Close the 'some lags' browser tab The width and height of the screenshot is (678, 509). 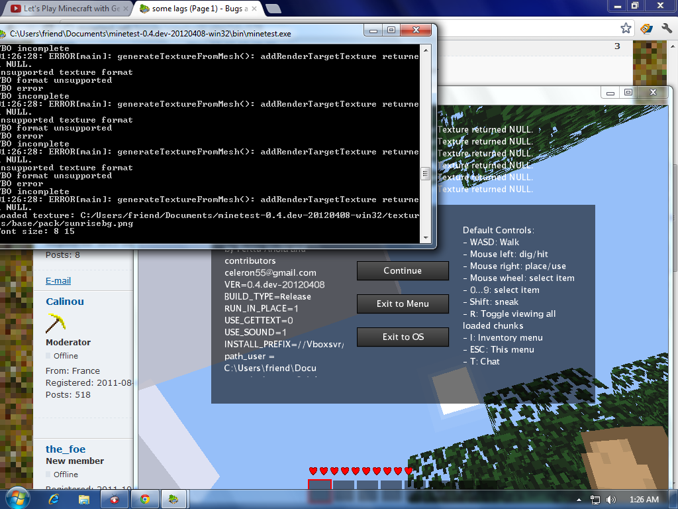click(254, 8)
